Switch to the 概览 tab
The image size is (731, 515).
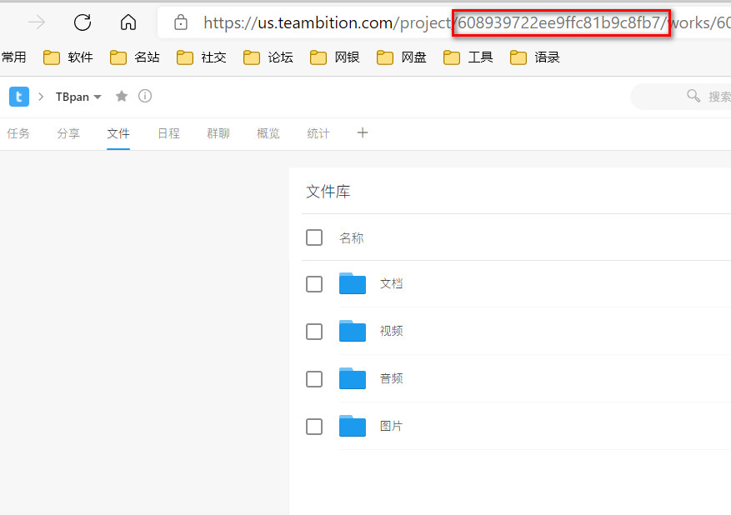pos(268,134)
